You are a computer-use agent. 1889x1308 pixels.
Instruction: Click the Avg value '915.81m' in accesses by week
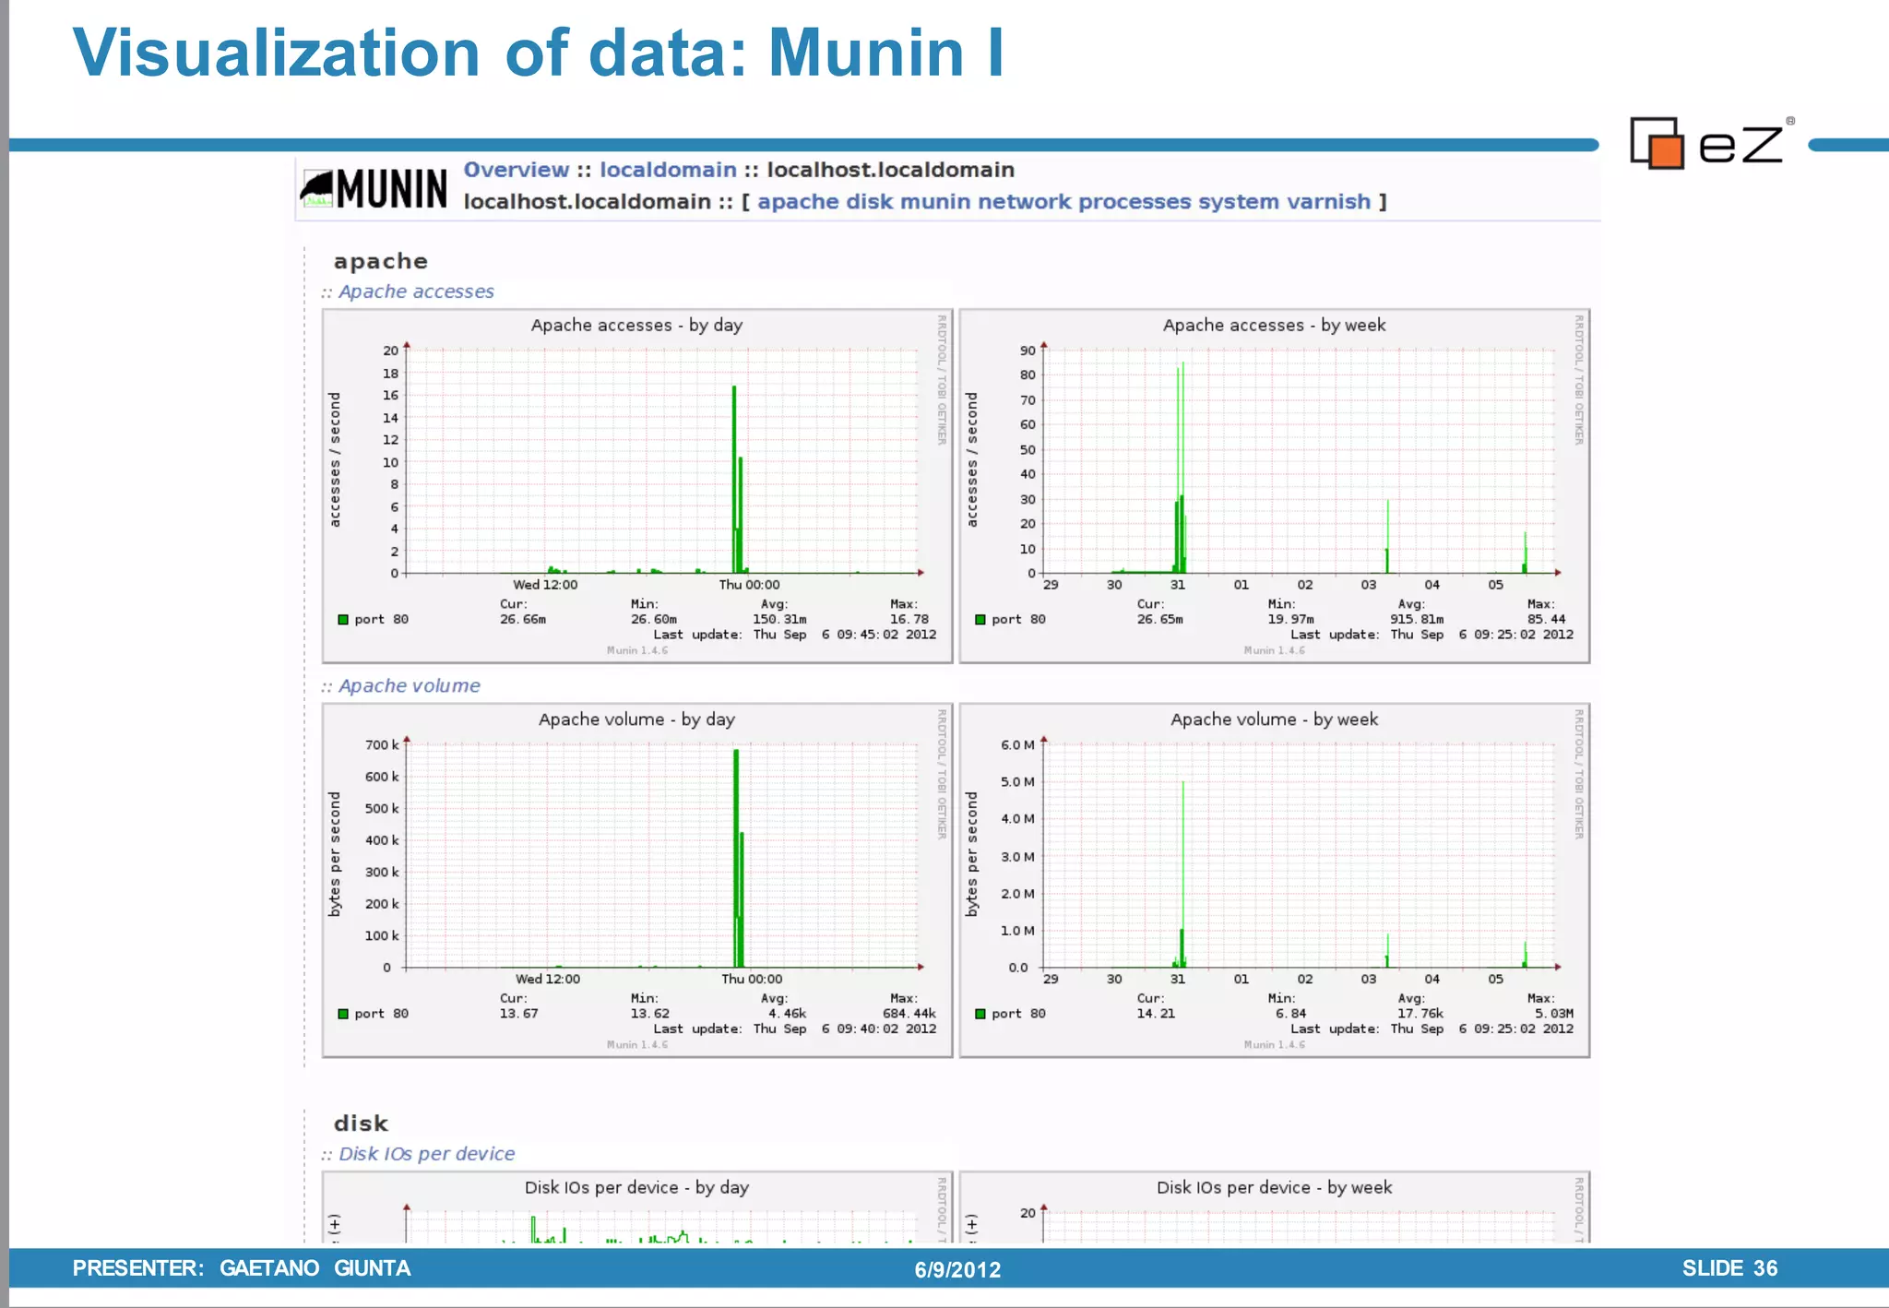1417,620
